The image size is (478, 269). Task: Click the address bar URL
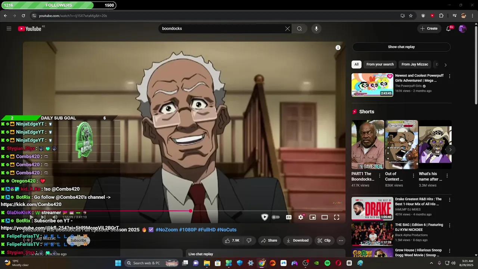tap(73, 16)
